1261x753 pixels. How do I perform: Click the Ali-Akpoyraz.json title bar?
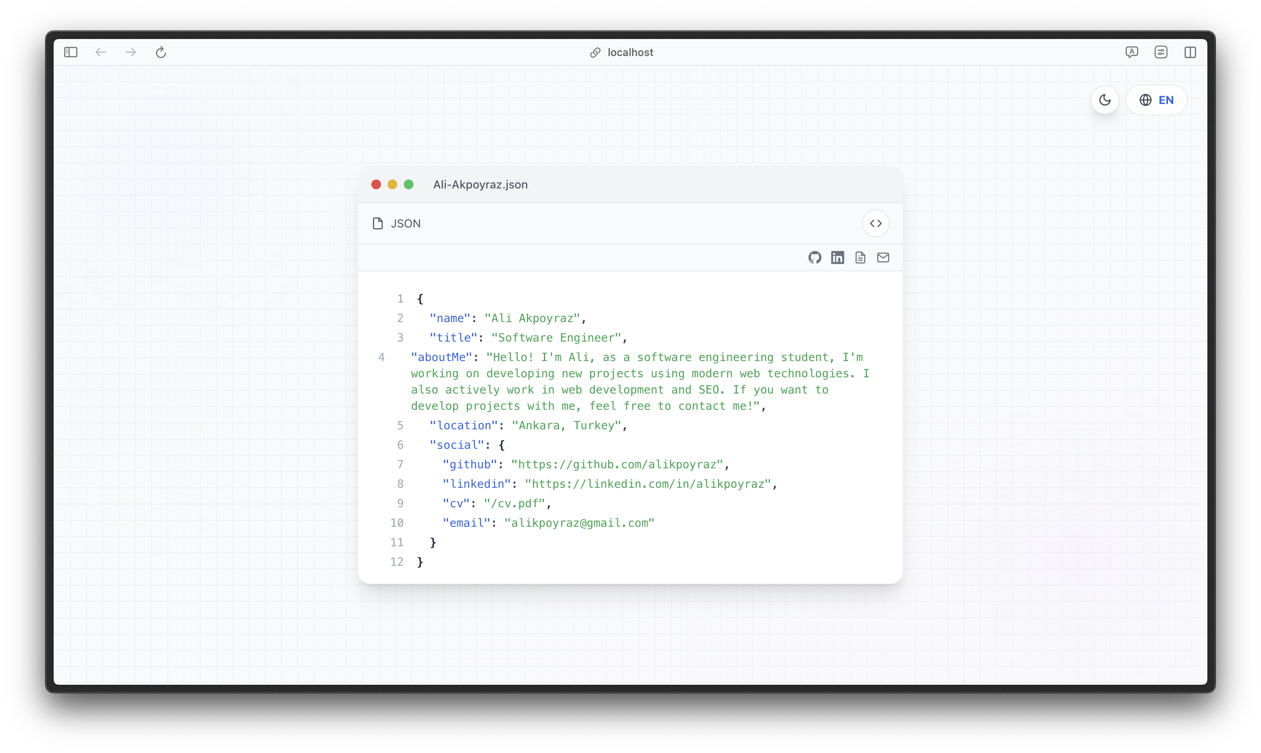(480, 184)
